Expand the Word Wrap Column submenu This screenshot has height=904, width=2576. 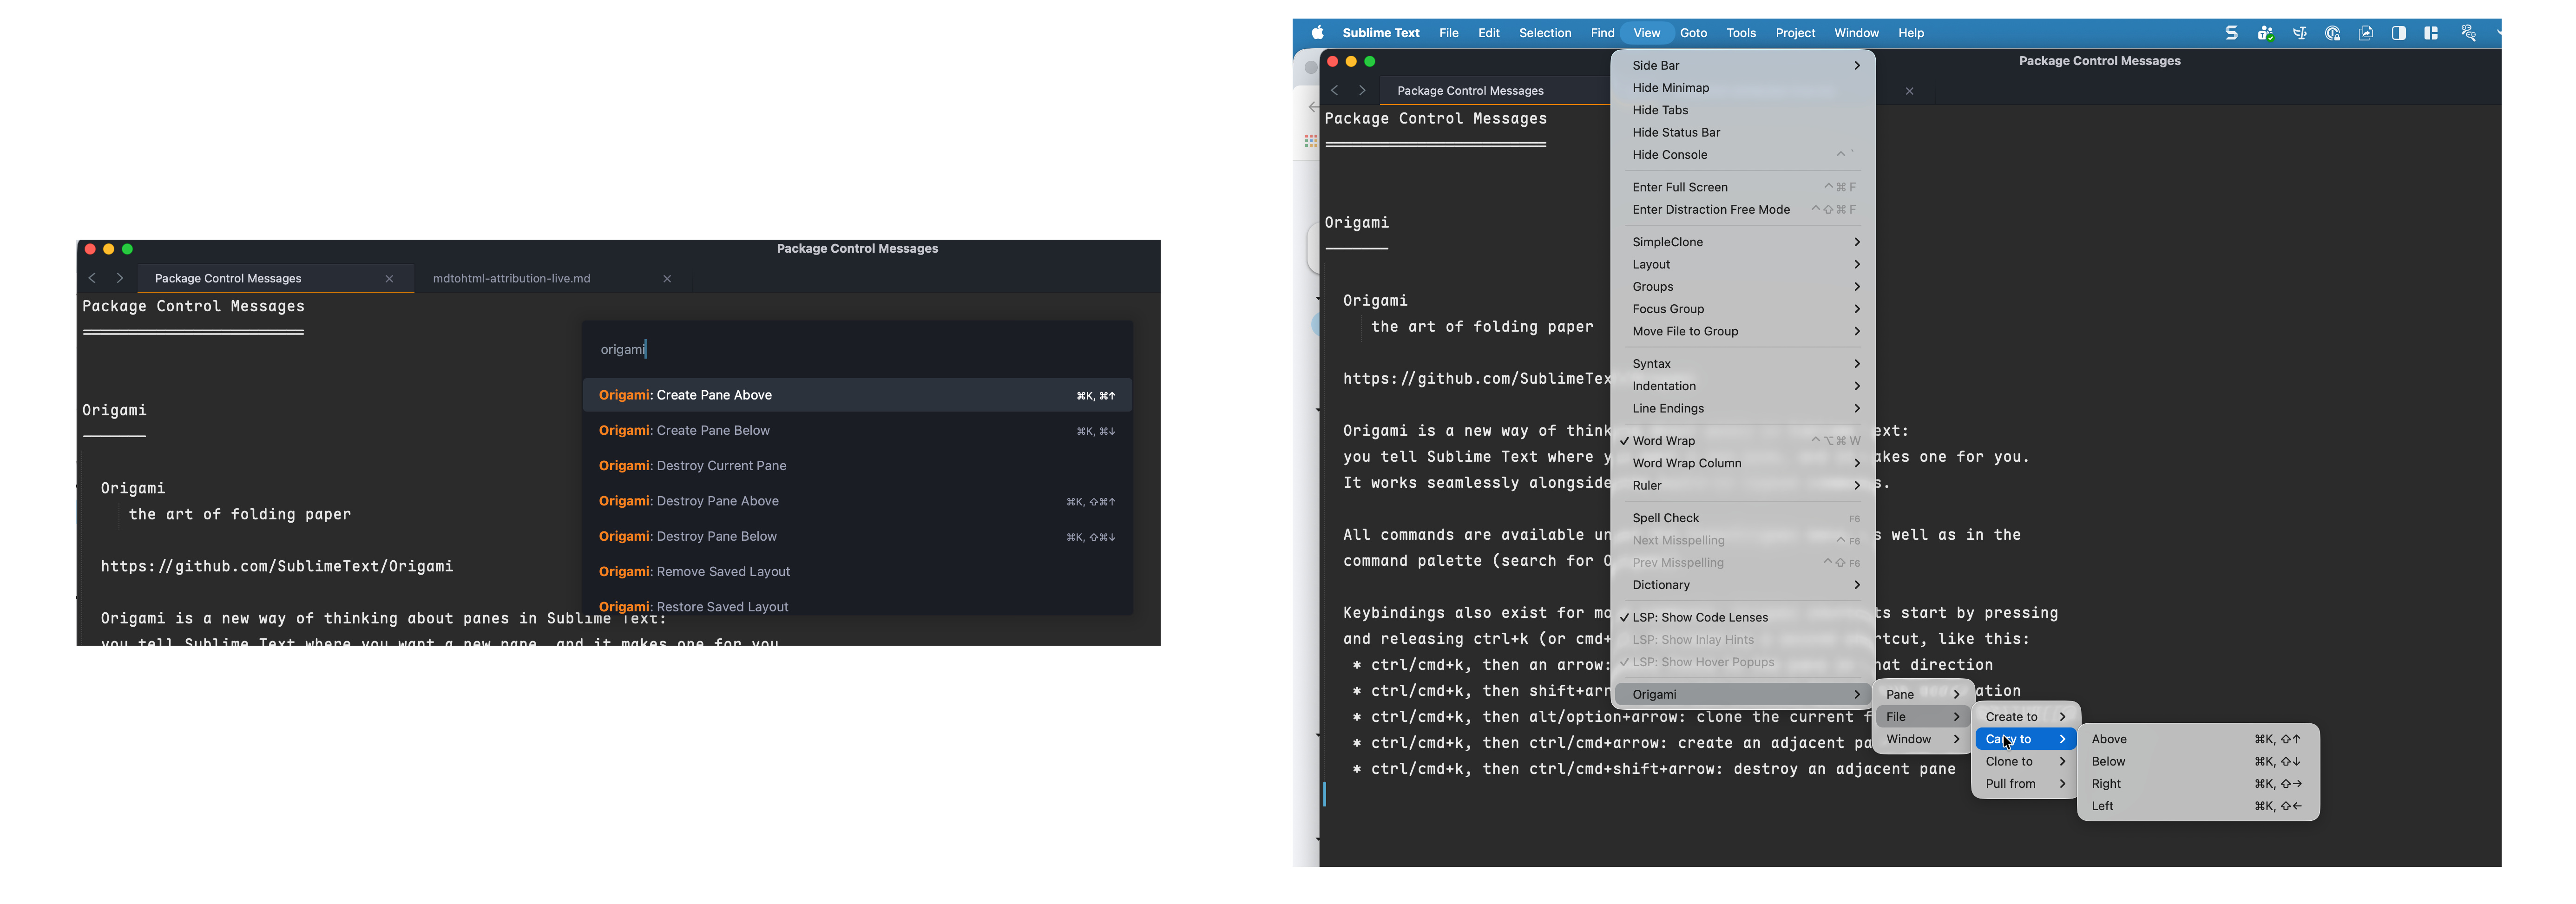point(1742,463)
